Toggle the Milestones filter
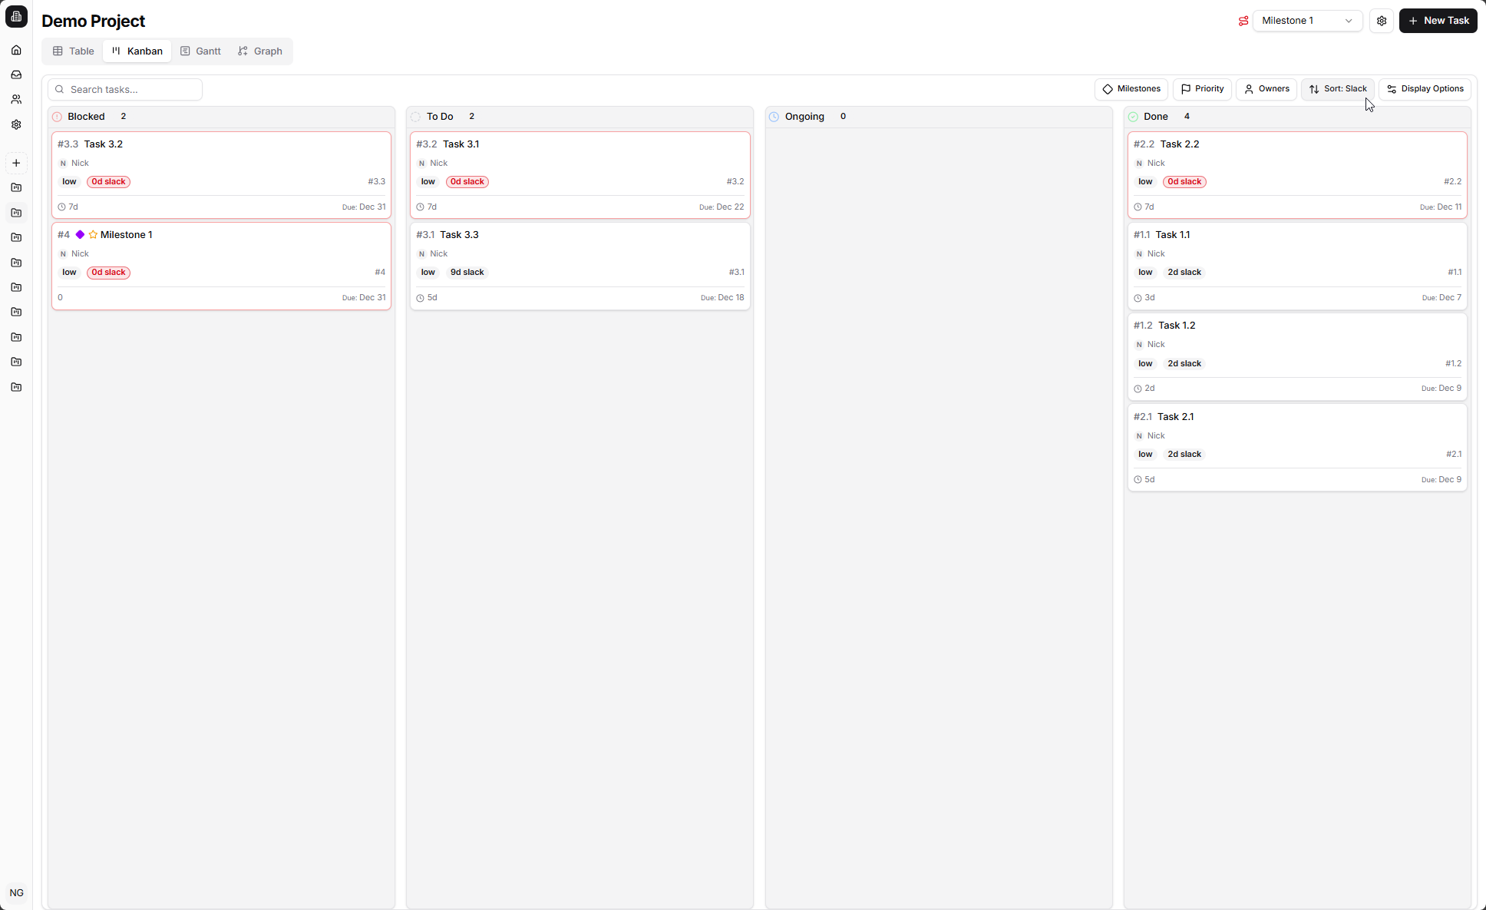1486x910 pixels. [x=1131, y=89]
